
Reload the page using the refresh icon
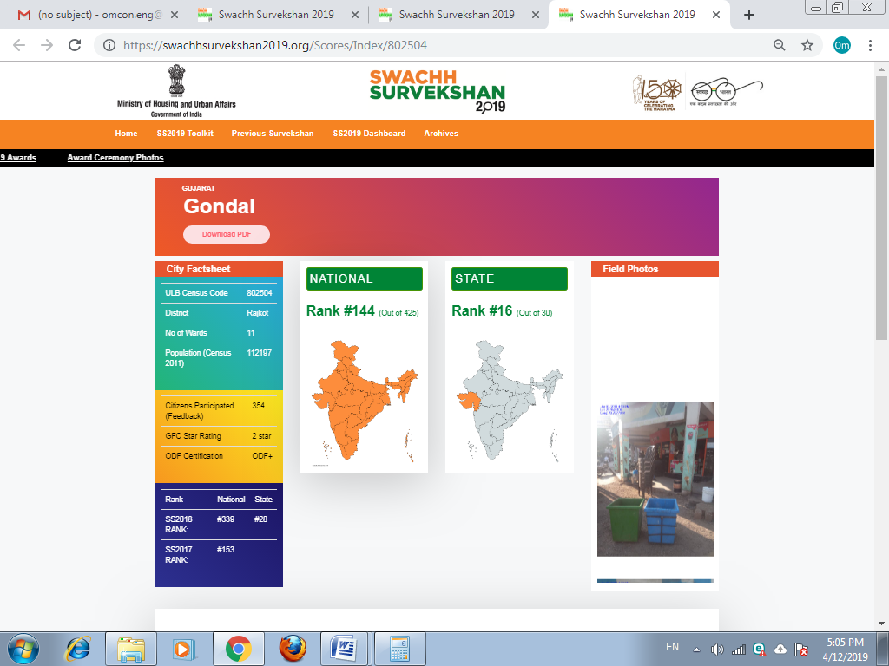74,44
